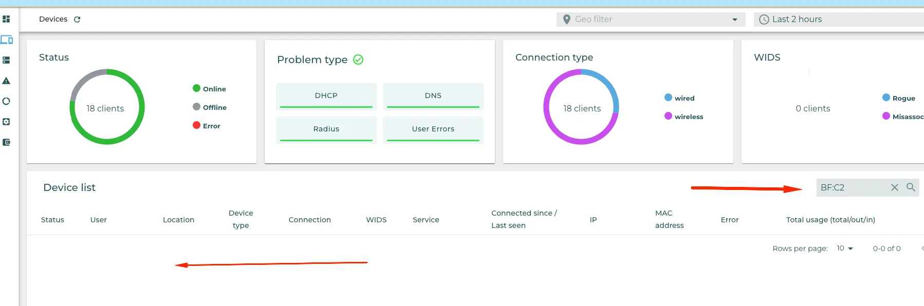
Task: Click the circular ring icon in sidebar
Action: 6,101
